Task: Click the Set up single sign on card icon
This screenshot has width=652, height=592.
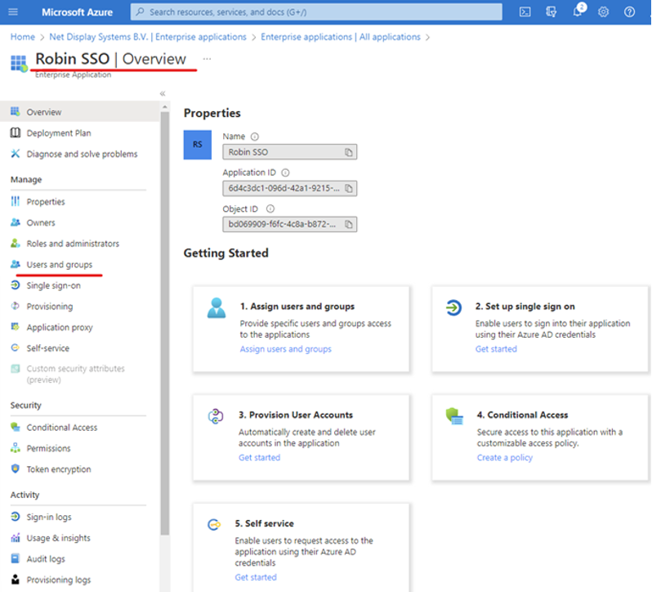Action: pyautogui.click(x=453, y=308)
